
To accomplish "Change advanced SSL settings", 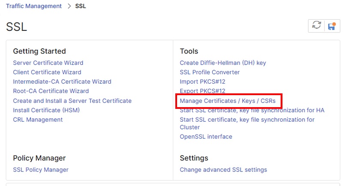I will pyautogui.click(x=223, y=170).
